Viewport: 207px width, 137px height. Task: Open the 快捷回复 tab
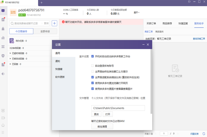point(183,24)
